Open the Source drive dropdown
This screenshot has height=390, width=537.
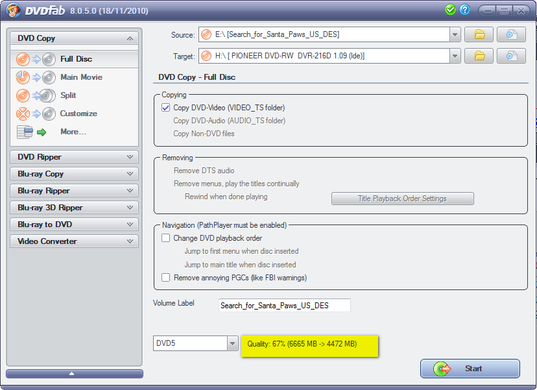click(455, 34)
